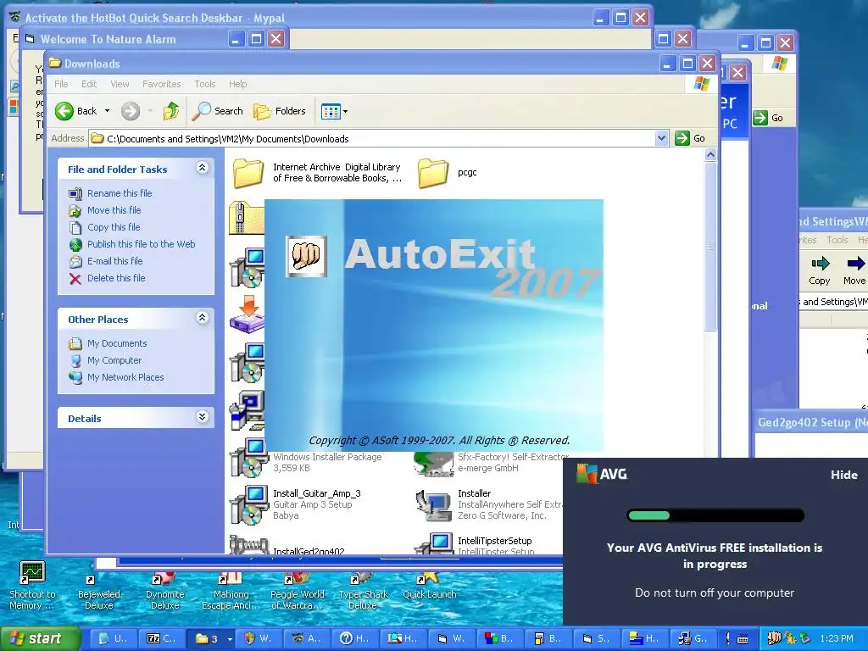Click Copy button in rear right window
The height and width of the screenshot is (651, 868).
(x=820, y=270)
